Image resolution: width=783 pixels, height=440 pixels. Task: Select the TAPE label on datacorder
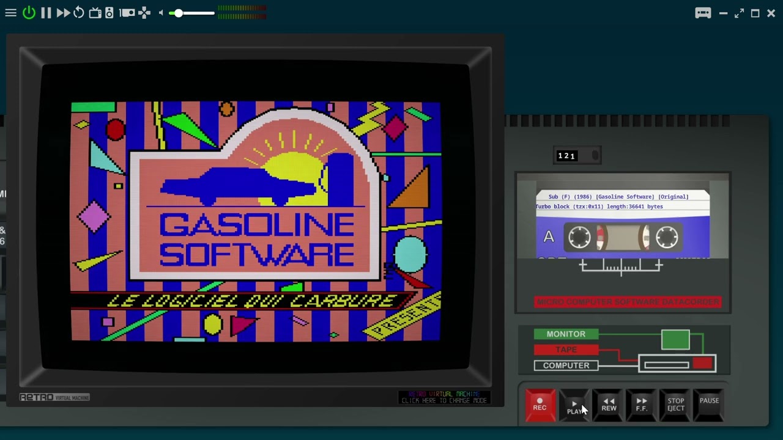566,350
